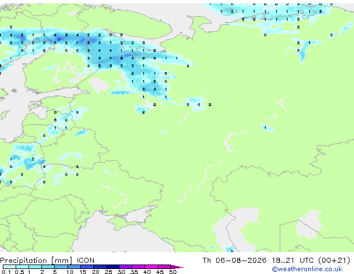Pick the 2–5 mm legend color segment
Image resolution: width=354 pixels, height=274 pixels.
(x=48, y=267)
